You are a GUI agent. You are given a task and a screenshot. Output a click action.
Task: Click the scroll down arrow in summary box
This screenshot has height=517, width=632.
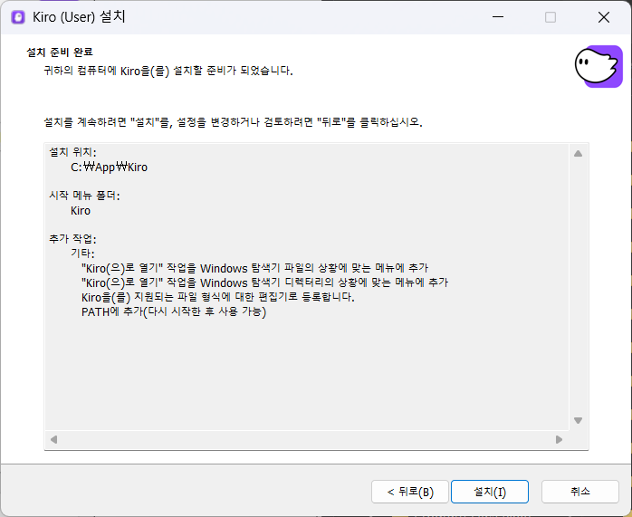point(578,421)
